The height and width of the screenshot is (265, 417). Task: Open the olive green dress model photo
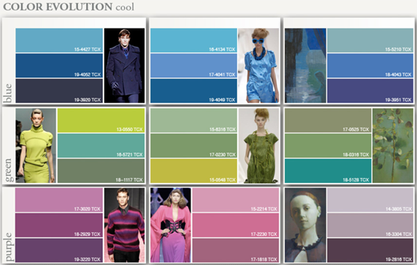(259, 146)
